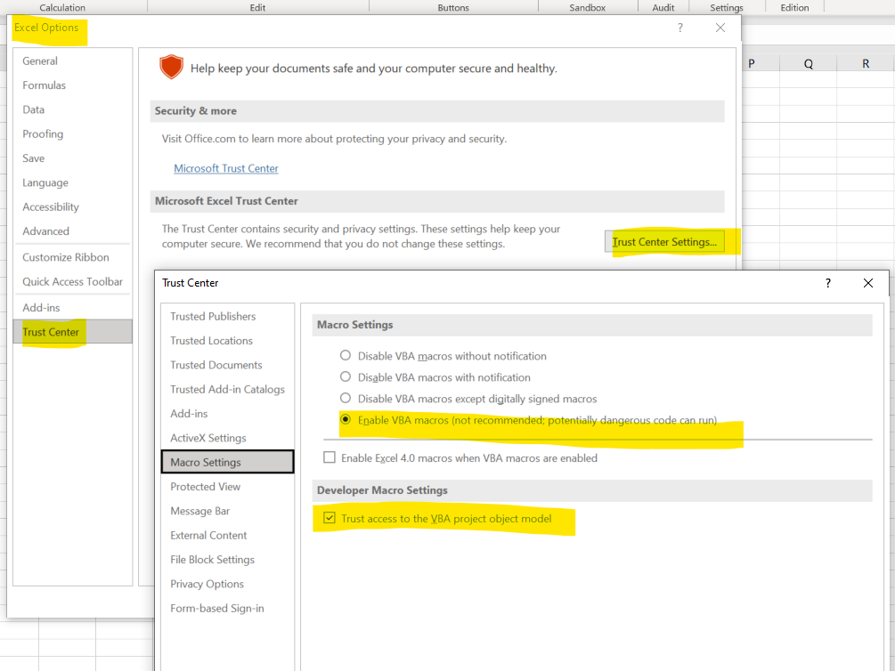The image size is (895, 671).
Task: Close the Trust Center dialog
Action: coord(868,283)
